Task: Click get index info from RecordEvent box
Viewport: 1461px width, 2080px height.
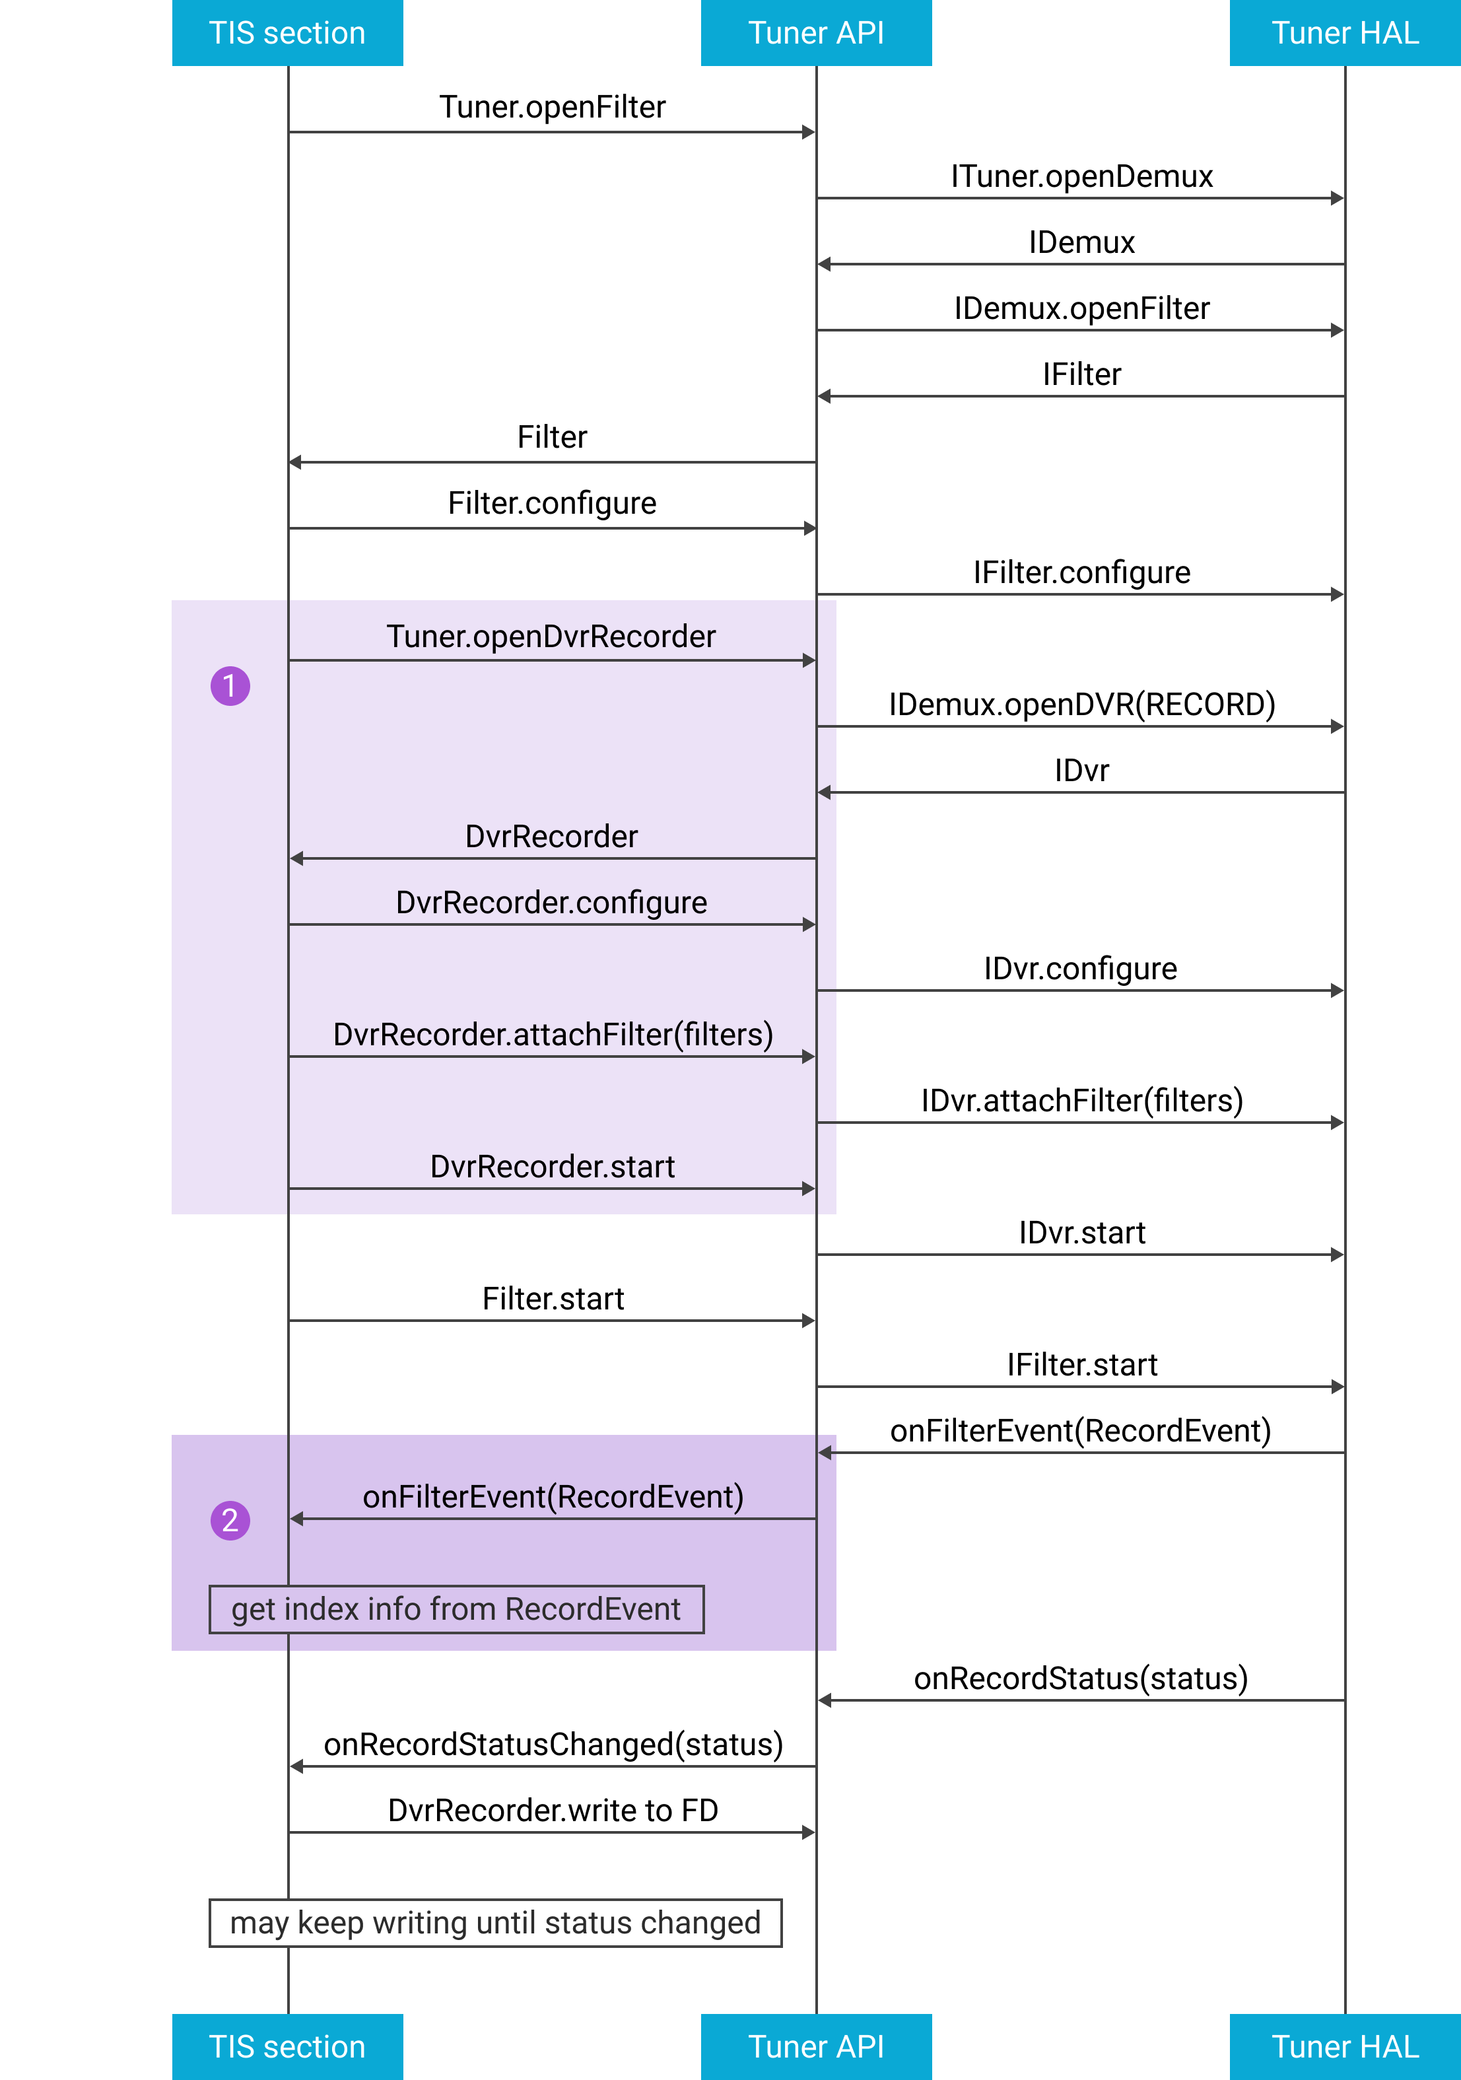Action: click(459, 1621)
